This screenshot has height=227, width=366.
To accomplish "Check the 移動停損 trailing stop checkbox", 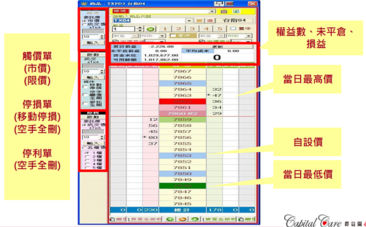I will 85,86.
